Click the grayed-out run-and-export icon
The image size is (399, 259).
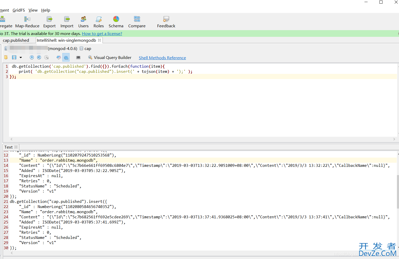click(46, 57)
